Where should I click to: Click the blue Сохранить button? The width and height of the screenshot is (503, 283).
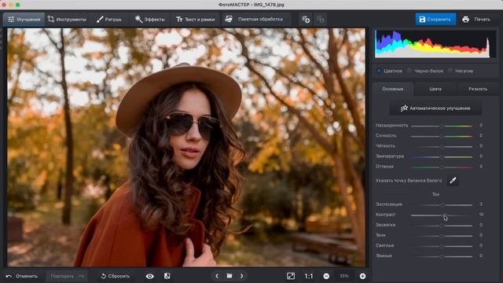(435, 19)
